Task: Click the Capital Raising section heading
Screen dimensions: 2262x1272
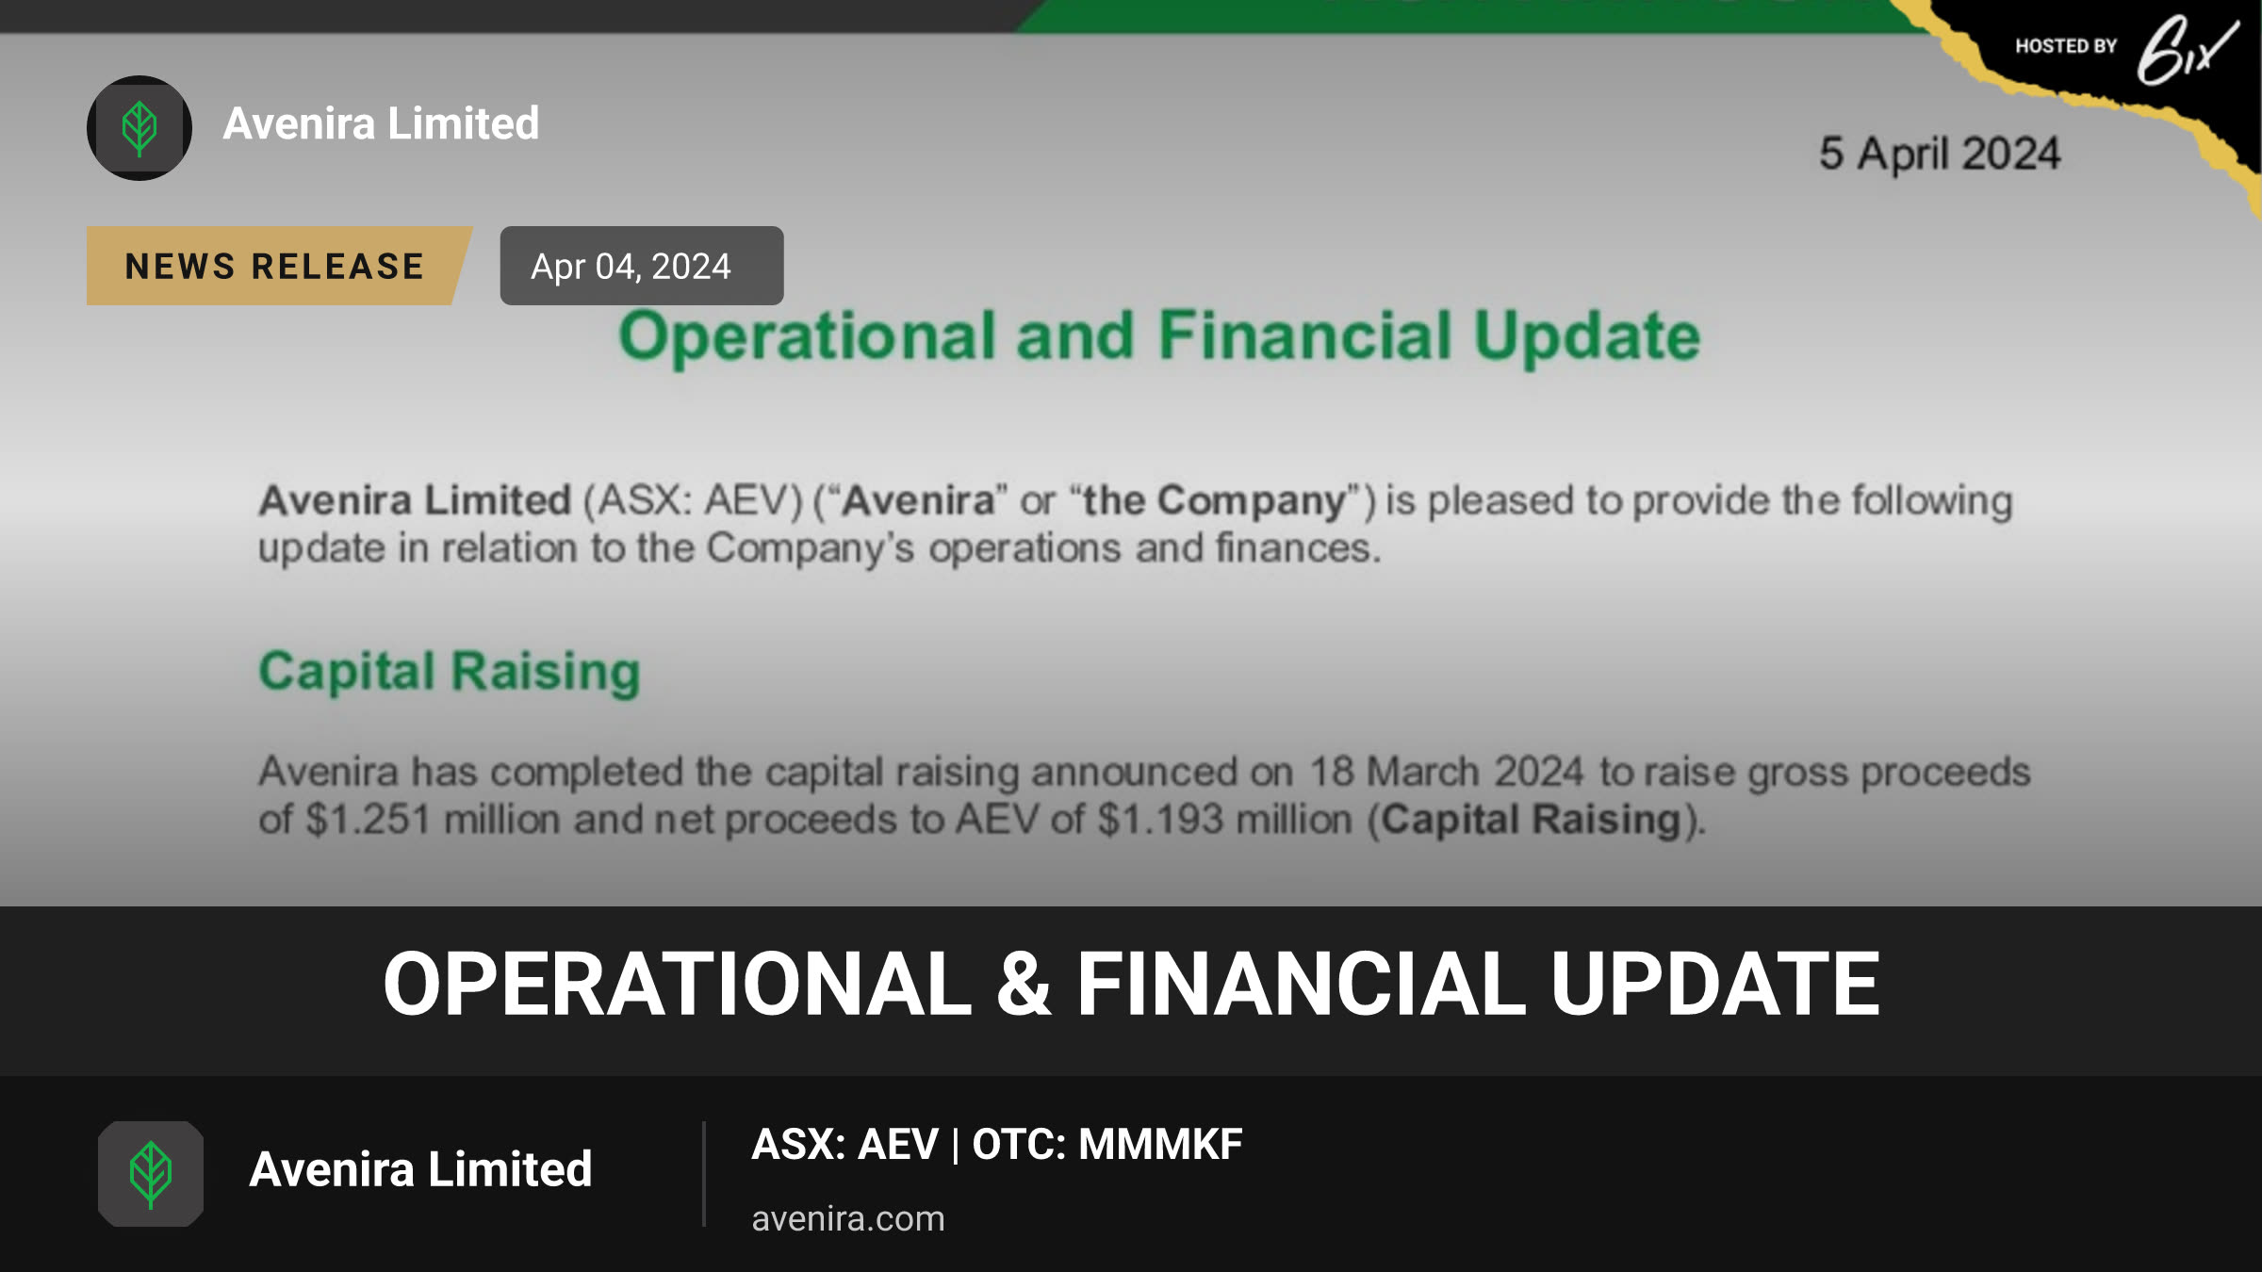Action: coord(450,673)
